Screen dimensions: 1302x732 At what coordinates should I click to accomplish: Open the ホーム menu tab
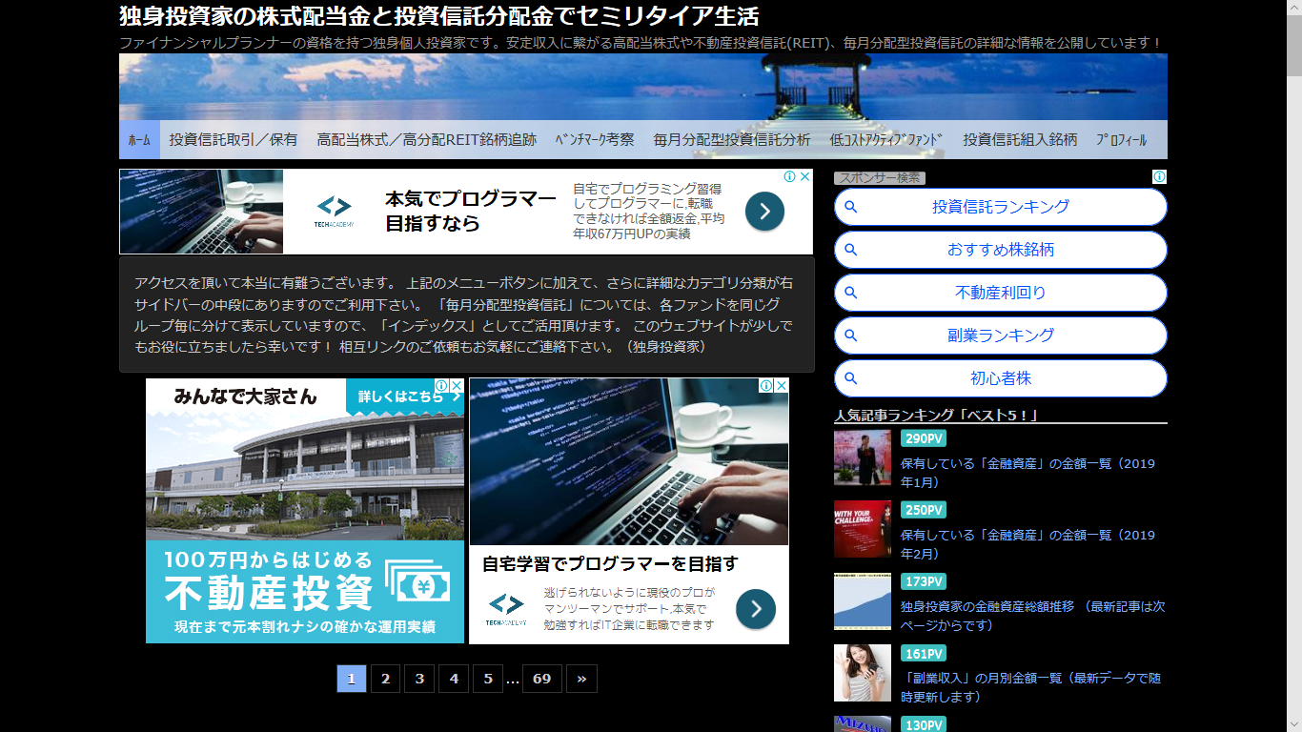pos(139,139)
